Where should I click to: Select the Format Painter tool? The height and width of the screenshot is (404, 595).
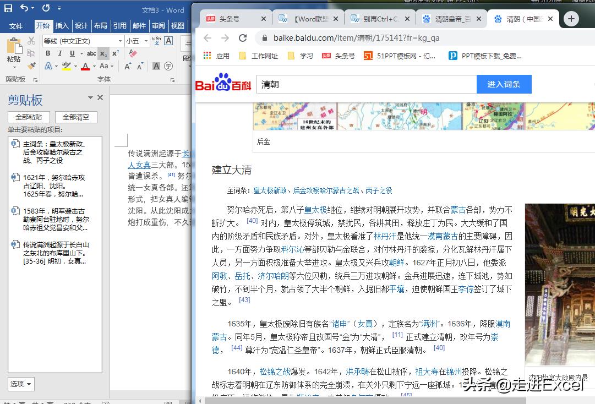(32, 66)
